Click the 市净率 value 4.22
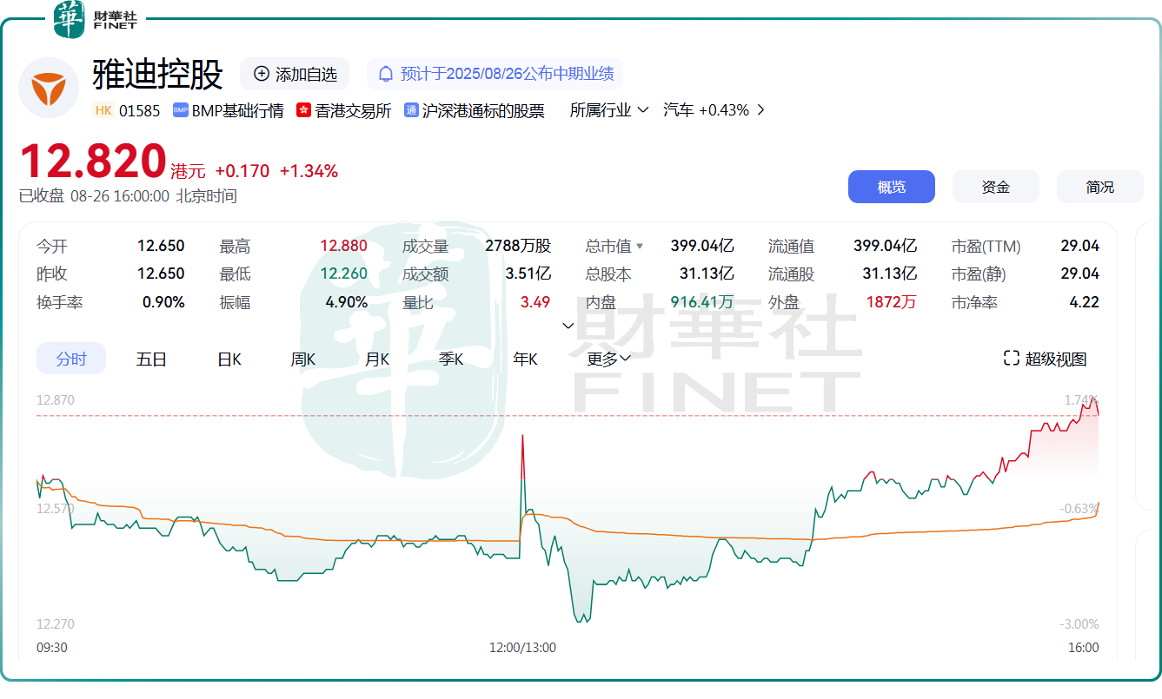 [1085, 302]
